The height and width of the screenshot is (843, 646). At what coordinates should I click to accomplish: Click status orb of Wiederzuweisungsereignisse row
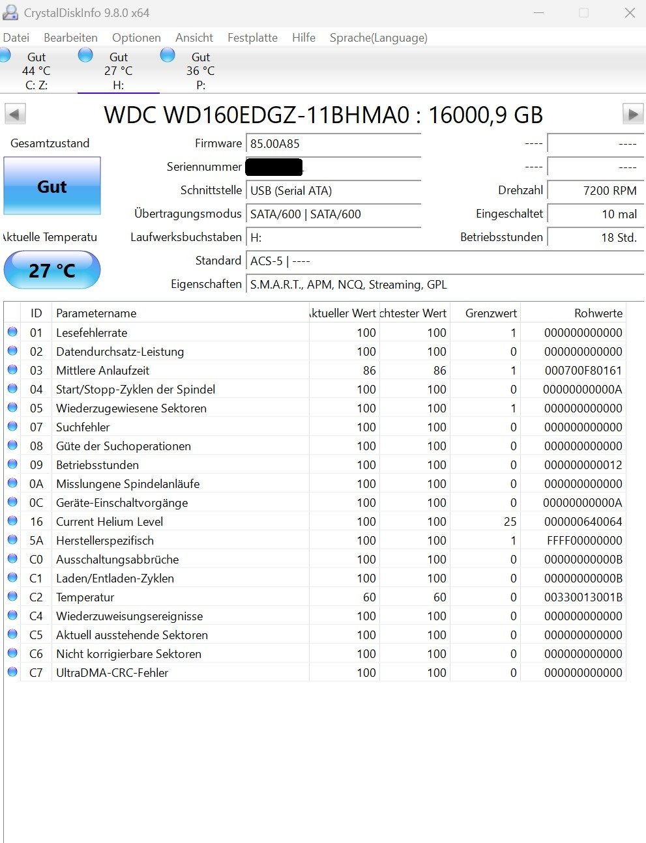(x=12, y=615)
